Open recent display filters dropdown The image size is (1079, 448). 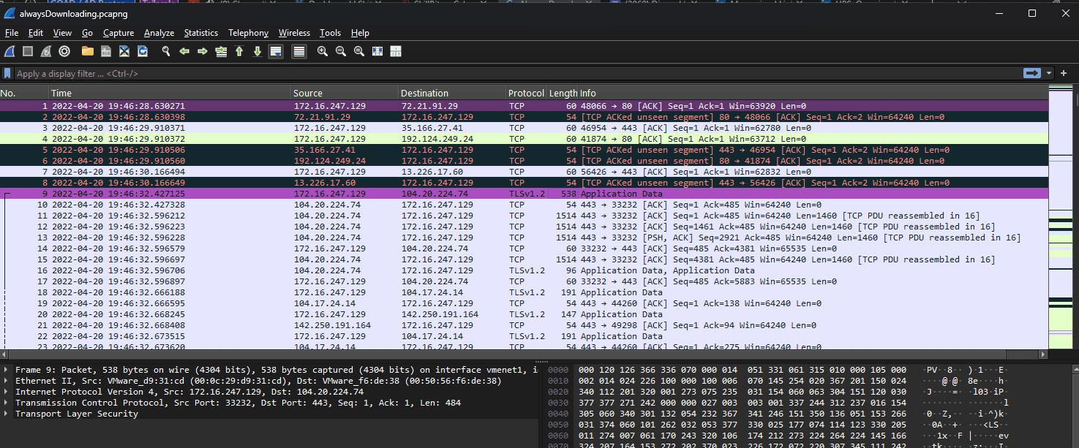coord(1050,73)
